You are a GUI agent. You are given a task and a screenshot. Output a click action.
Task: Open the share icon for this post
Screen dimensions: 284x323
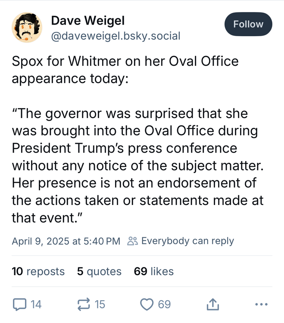(213, 304)
